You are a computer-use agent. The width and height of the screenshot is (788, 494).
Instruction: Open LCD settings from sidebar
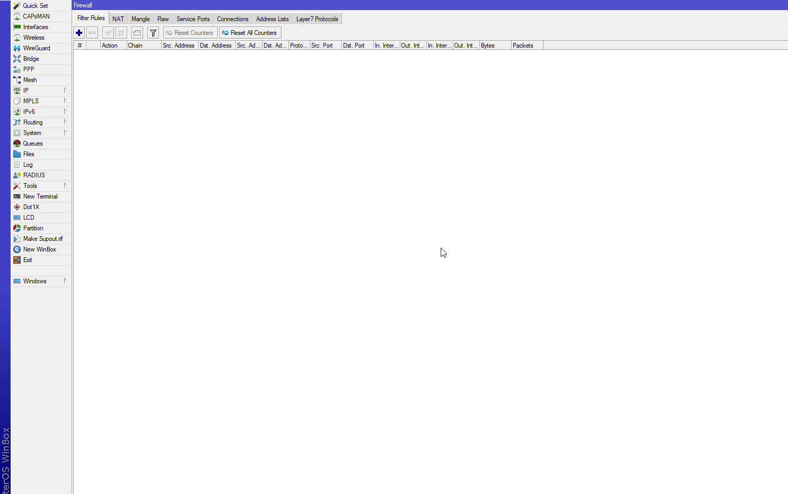coord(41,218)
